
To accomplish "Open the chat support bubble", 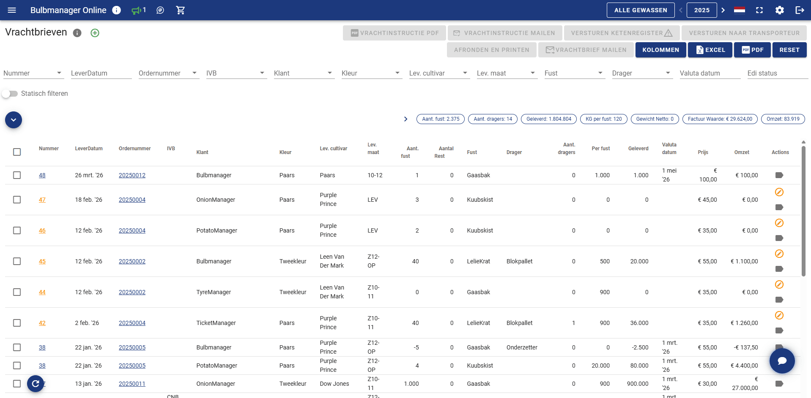I will click(782, 360).
